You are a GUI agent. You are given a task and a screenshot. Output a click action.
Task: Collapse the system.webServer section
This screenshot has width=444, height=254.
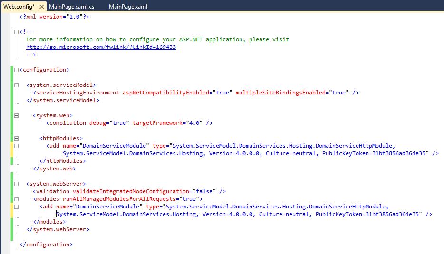[x=17, y=184]
